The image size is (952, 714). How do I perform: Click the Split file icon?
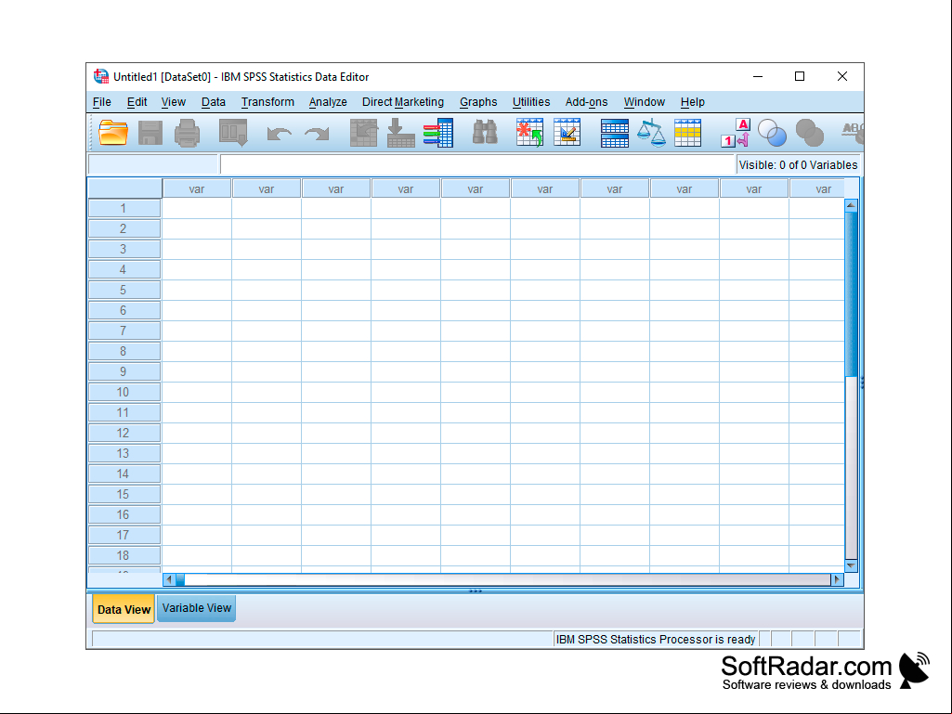click(x=615, y=133)
